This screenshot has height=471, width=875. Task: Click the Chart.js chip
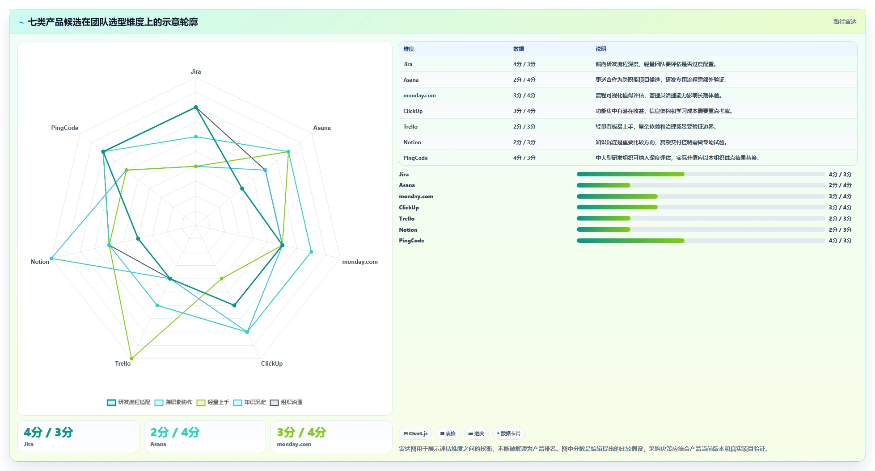point(415,433)
